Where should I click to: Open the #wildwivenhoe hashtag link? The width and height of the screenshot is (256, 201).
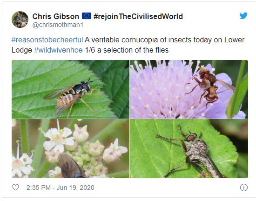pyautogui.click(x=58, y=50)
